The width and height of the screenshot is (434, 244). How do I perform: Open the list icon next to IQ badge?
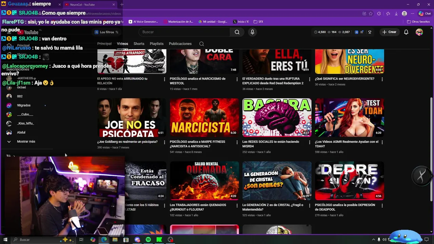[x=362, y=32]
